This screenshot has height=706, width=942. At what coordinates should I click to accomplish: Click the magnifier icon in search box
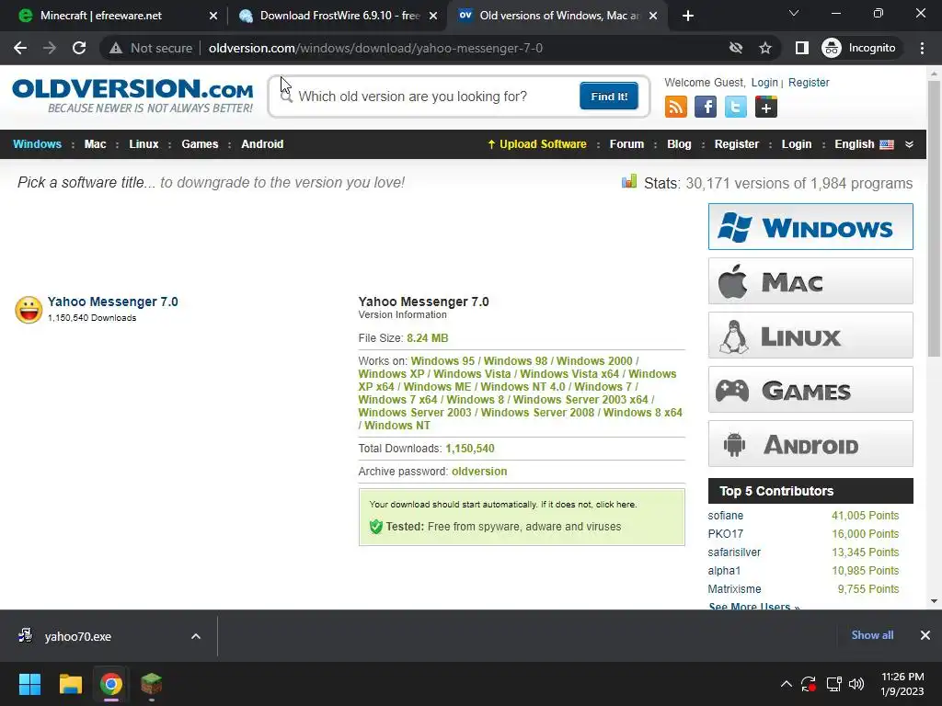(286, 96)
